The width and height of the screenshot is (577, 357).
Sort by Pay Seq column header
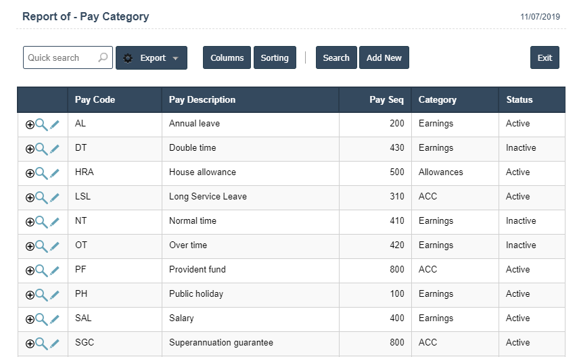(386, 100)
